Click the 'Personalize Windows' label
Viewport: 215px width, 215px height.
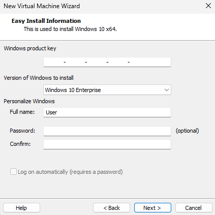pyautogui.click(x=29, y=101)
